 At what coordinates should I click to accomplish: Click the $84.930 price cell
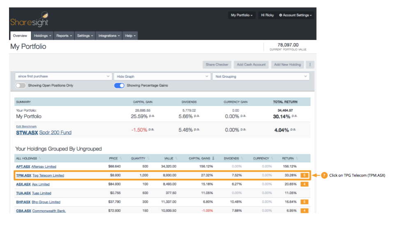[x=114, y=184]
